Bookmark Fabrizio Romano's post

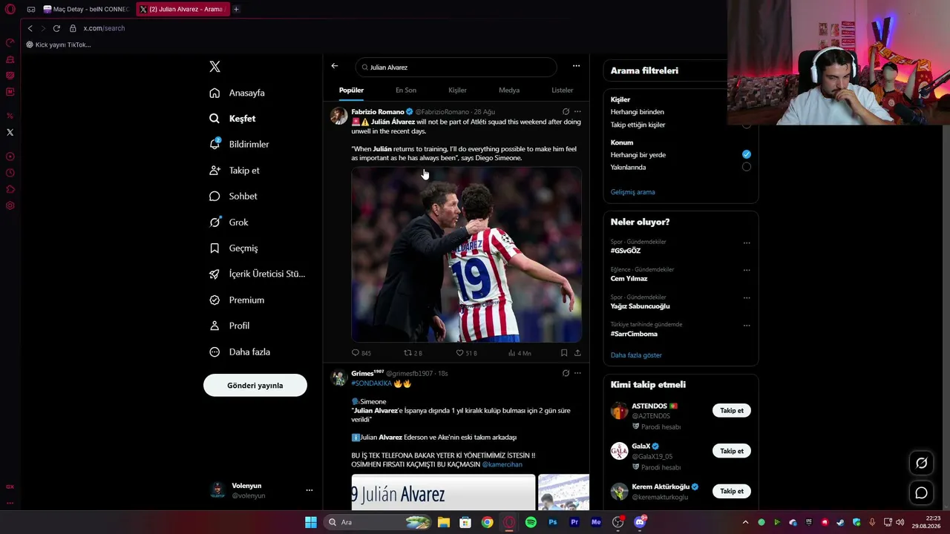coord(564,353)
